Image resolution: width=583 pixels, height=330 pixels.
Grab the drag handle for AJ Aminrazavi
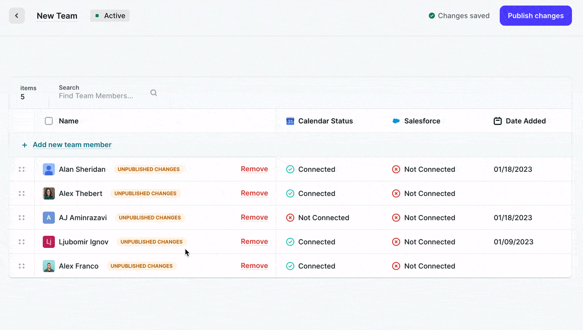[22, 218]
